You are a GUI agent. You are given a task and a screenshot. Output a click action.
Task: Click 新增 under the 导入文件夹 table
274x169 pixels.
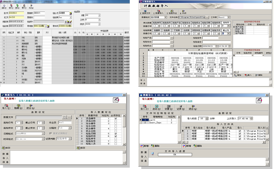click(x=187, y=146)
